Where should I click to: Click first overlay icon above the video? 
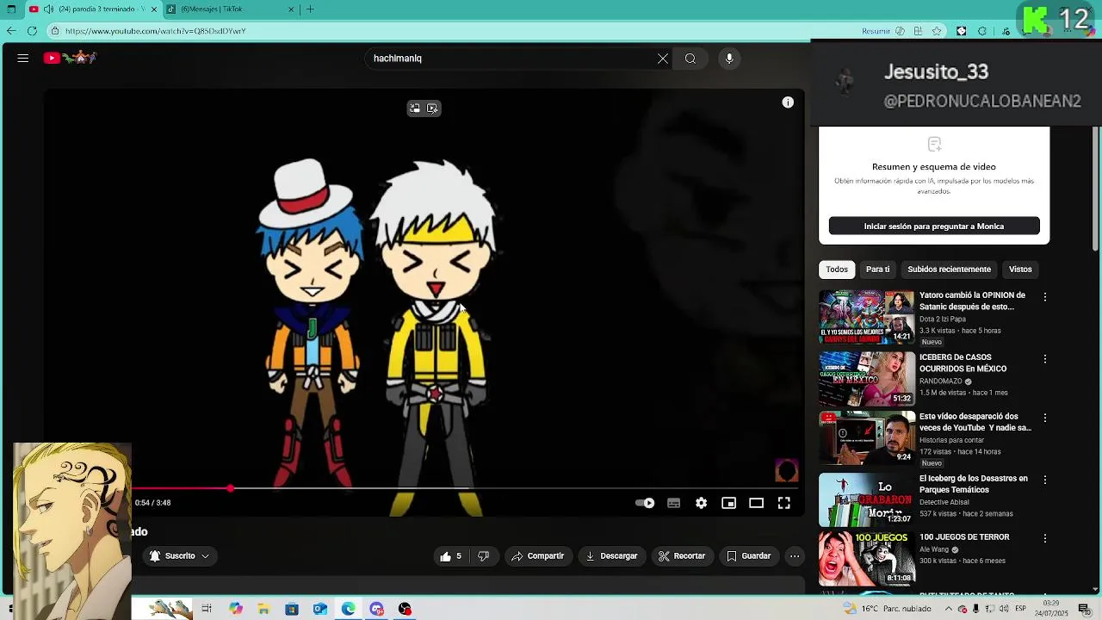click(x=415, y=108)
